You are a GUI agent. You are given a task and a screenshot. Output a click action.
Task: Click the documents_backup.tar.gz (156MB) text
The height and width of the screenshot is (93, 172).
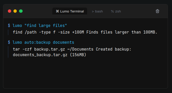tap(50, 55)
